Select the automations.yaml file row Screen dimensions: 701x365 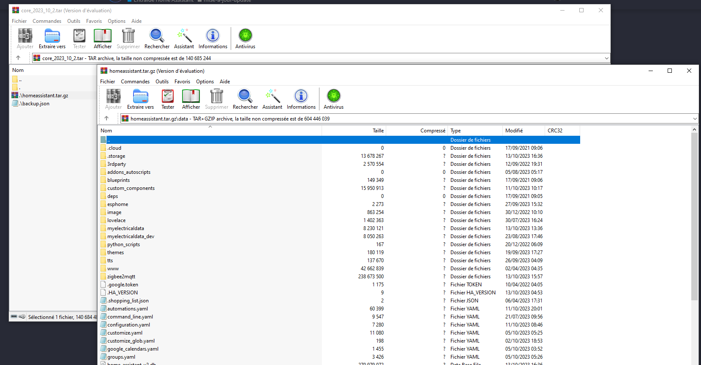point(340,309)
